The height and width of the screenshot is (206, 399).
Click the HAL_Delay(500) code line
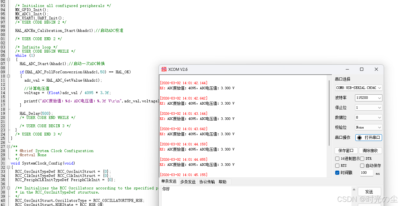tap(36, 114)
